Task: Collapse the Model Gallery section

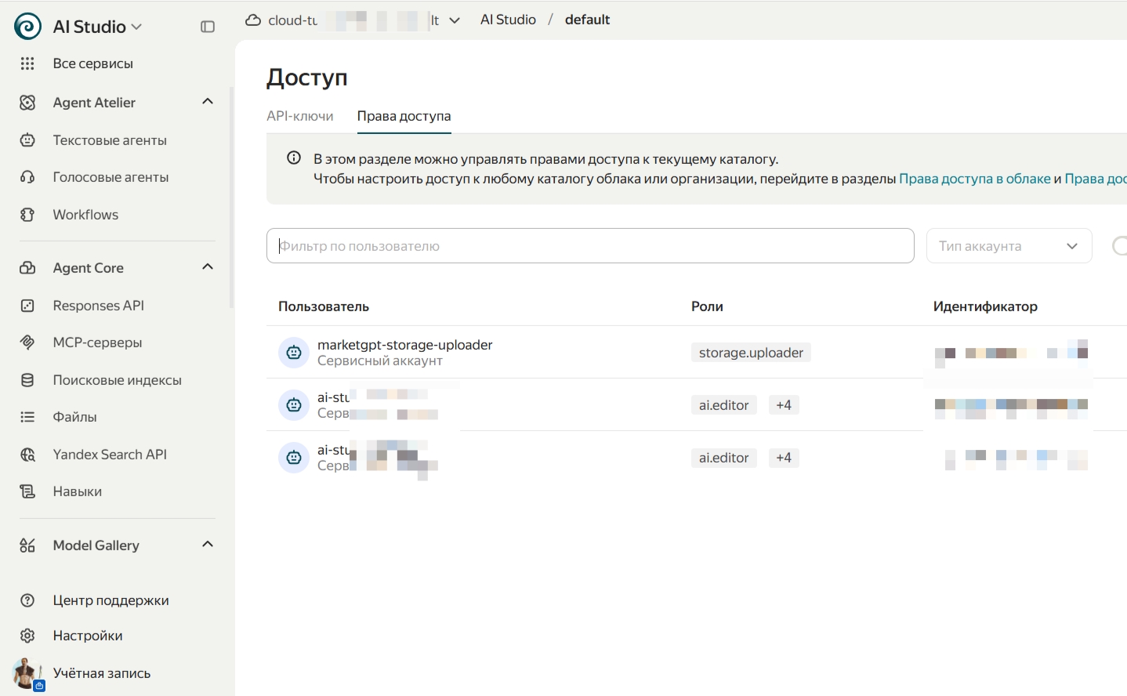Action: pos(208,544)
